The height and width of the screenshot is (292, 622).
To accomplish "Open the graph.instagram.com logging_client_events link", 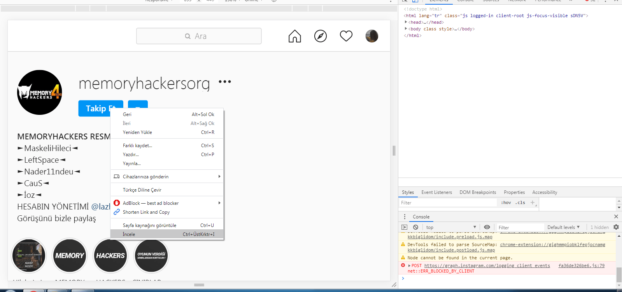I will coord(487,266).
